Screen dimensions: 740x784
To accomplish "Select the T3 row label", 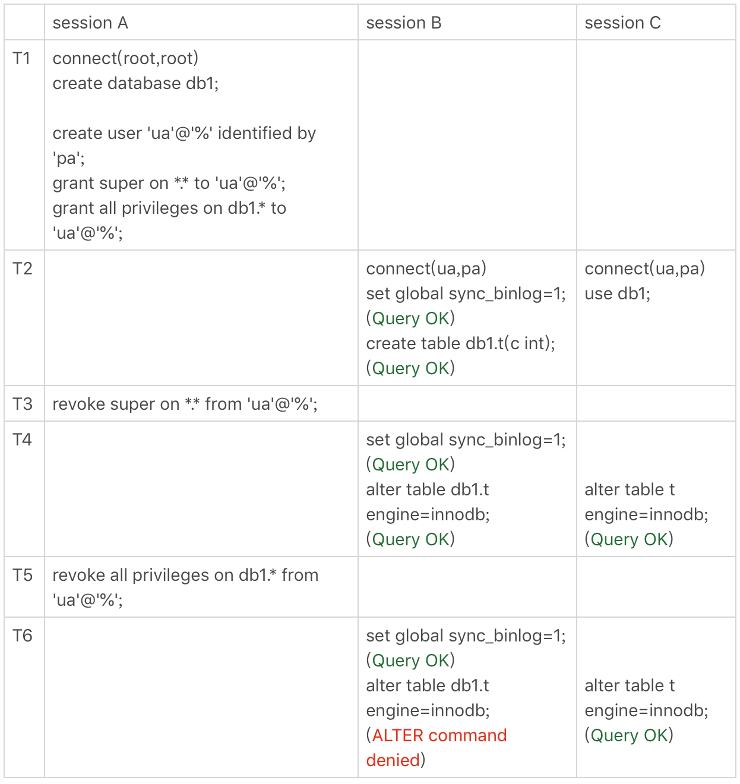I will pos(23,404).
